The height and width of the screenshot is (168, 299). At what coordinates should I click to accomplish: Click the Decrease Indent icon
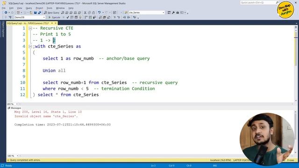[x=124, y=17]
